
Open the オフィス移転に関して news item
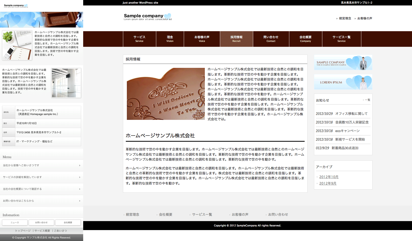coord(351,114)
